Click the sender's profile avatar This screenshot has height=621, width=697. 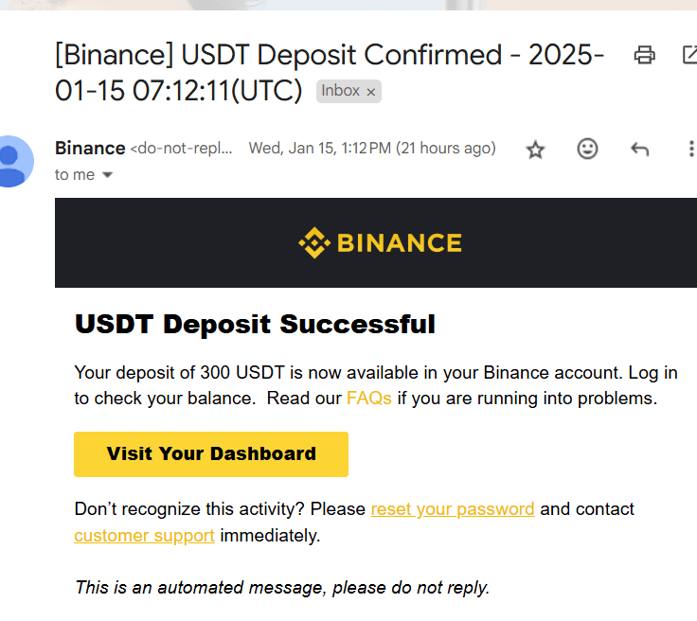click(13, 161)
